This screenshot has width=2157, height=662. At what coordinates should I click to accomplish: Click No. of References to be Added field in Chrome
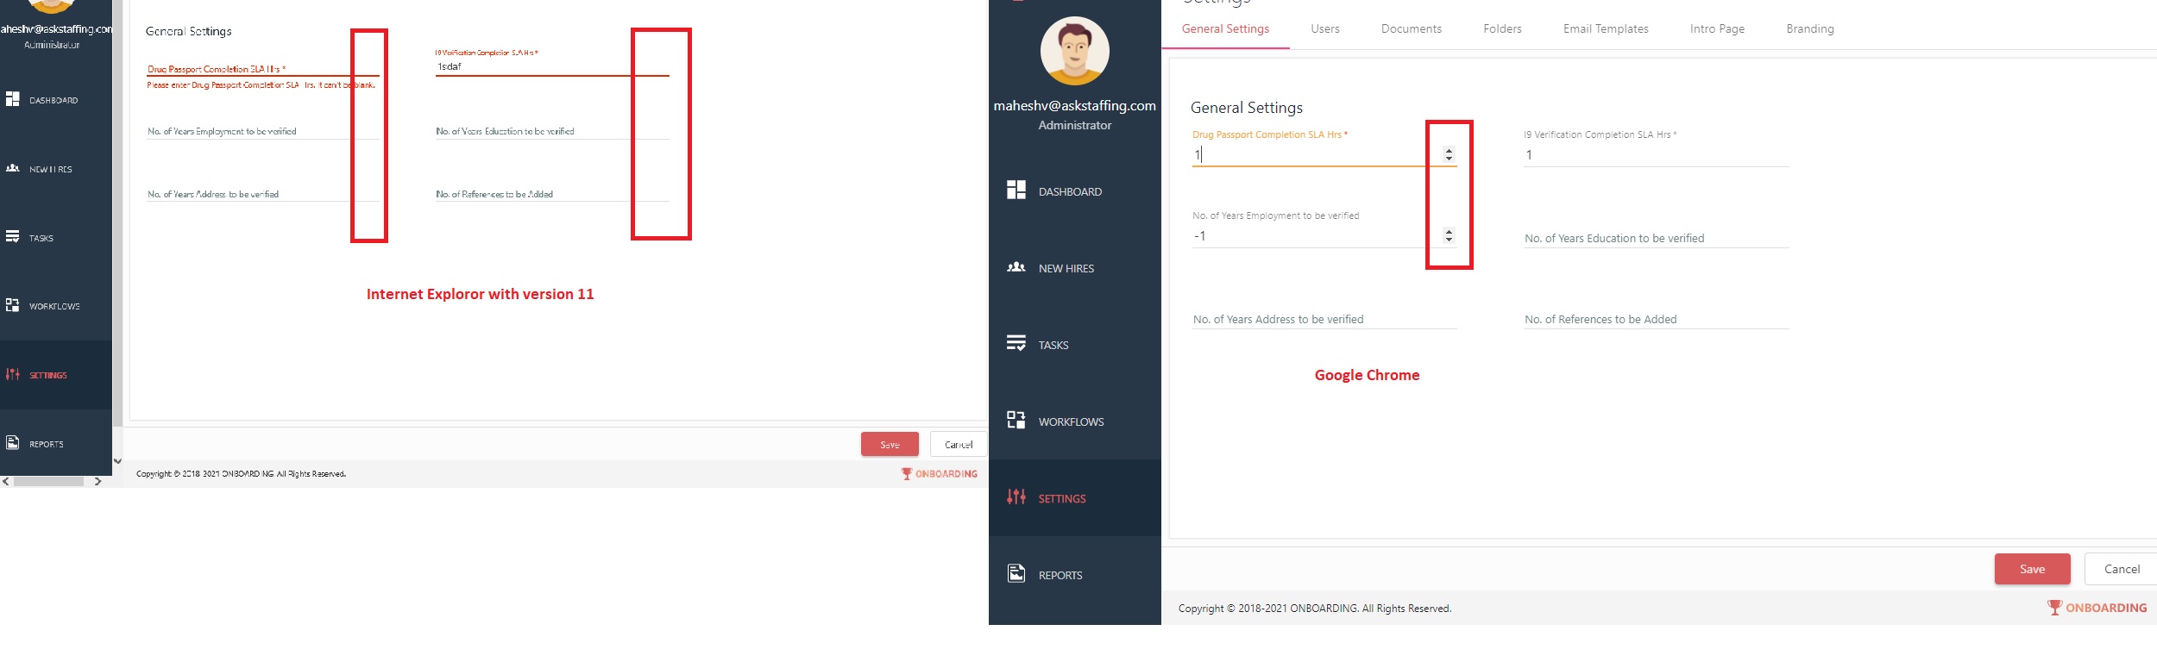point(1657,319)
